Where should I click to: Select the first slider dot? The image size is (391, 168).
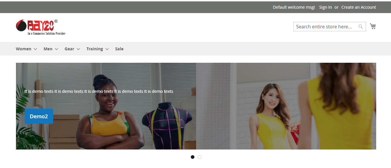[x=193, y=157]
